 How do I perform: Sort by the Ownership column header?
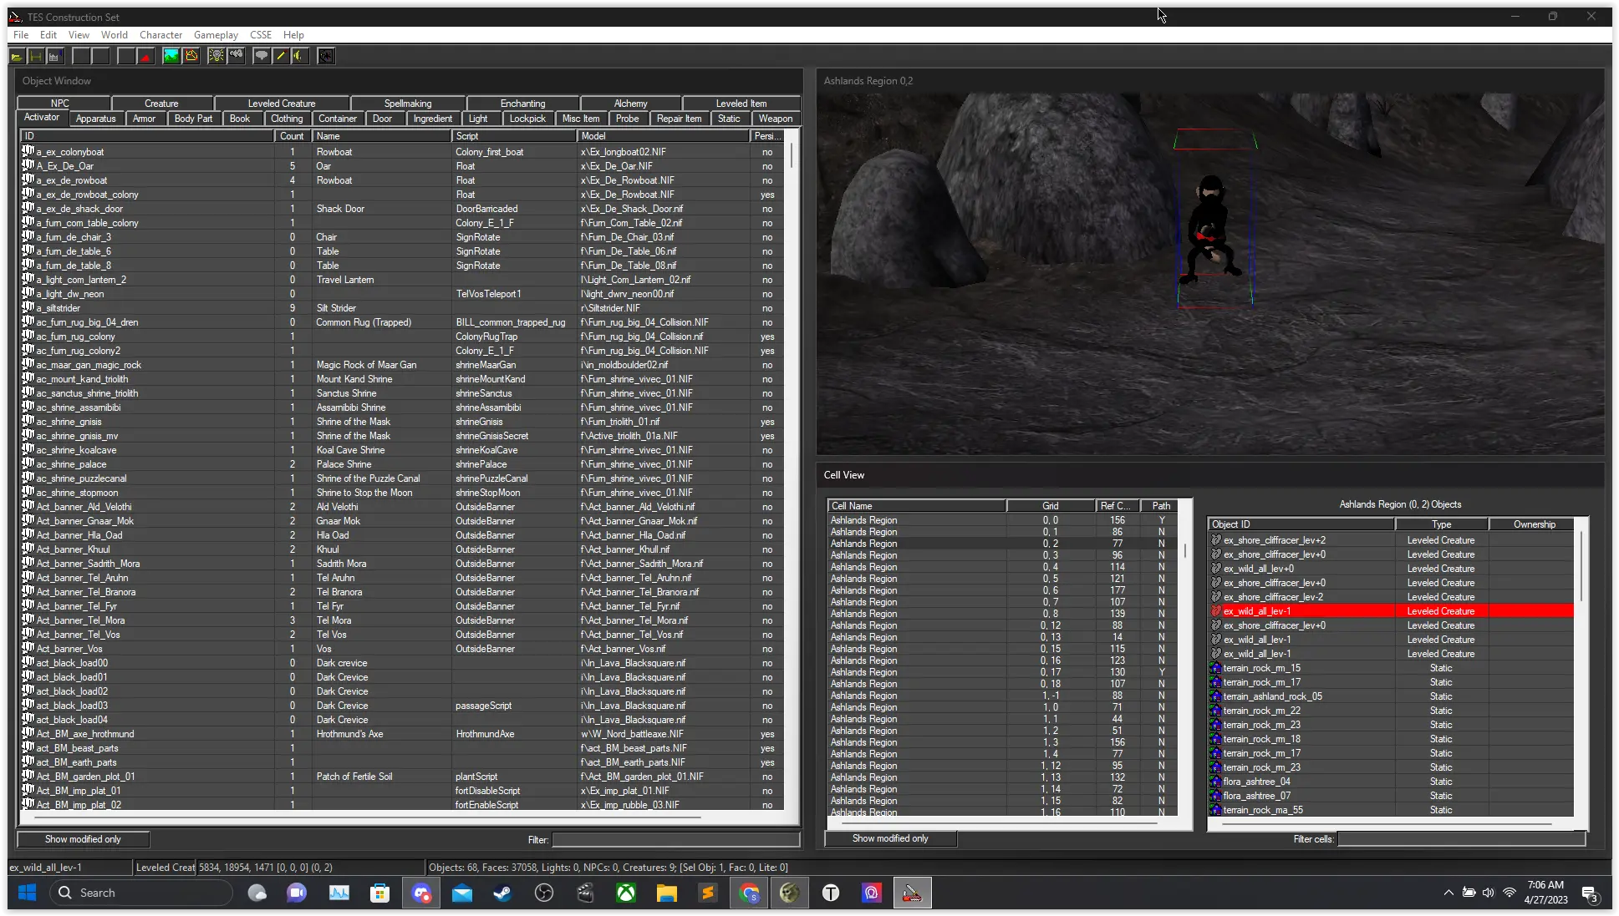click(x=1534, y=524)
